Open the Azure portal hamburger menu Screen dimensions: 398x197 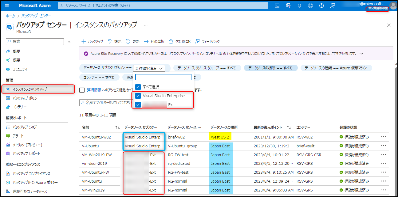(x=7, y=6)
